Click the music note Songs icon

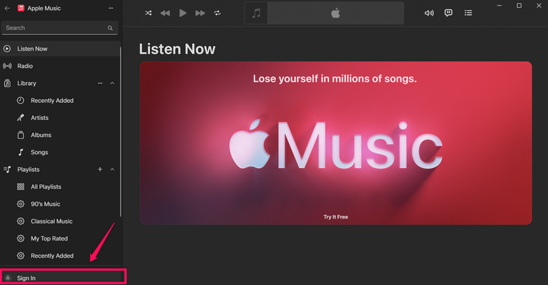point(21,152)
